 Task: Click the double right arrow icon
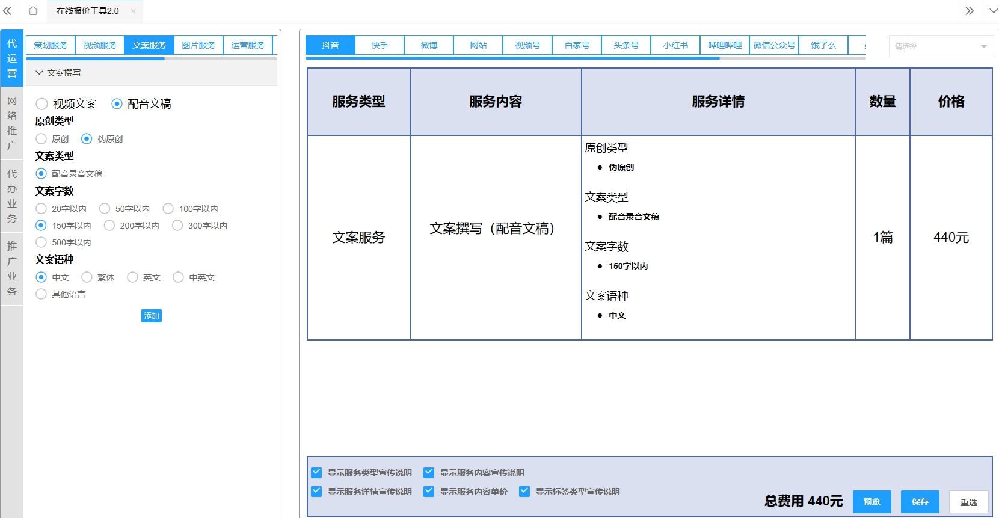click(969, 11)
